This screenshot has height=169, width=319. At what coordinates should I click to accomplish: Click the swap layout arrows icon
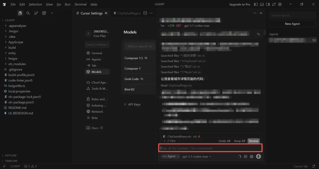[274, 4]
